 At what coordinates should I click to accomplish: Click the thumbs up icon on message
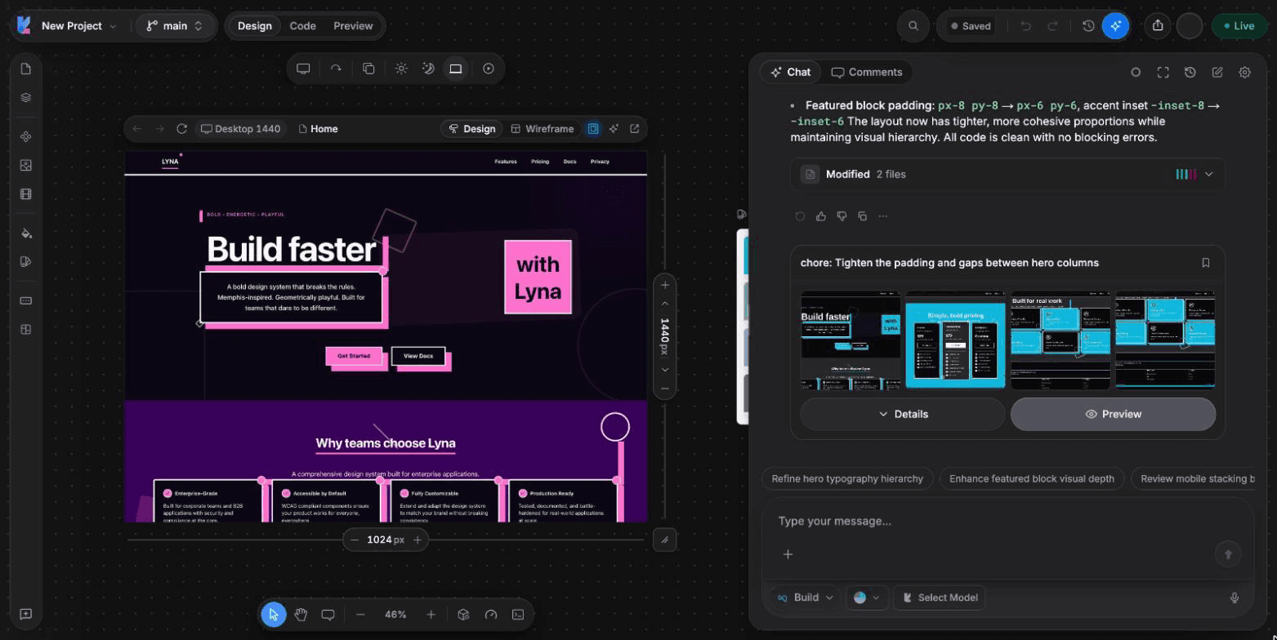[820, 216]
